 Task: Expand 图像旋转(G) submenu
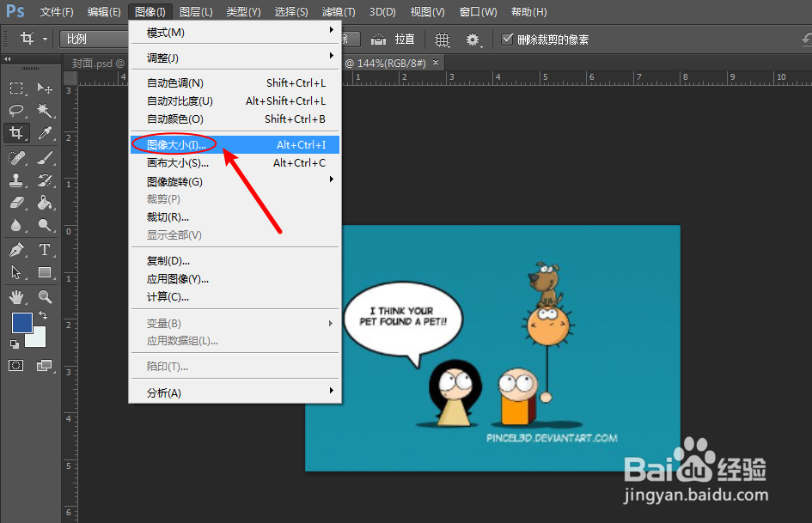click(235, 181)
